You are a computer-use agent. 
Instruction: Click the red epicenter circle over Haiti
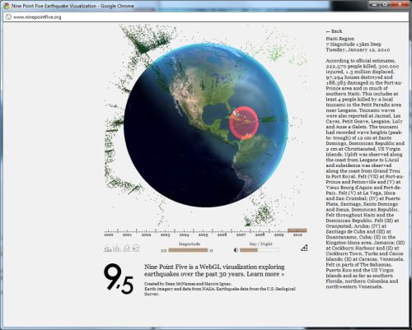point(244,123)
